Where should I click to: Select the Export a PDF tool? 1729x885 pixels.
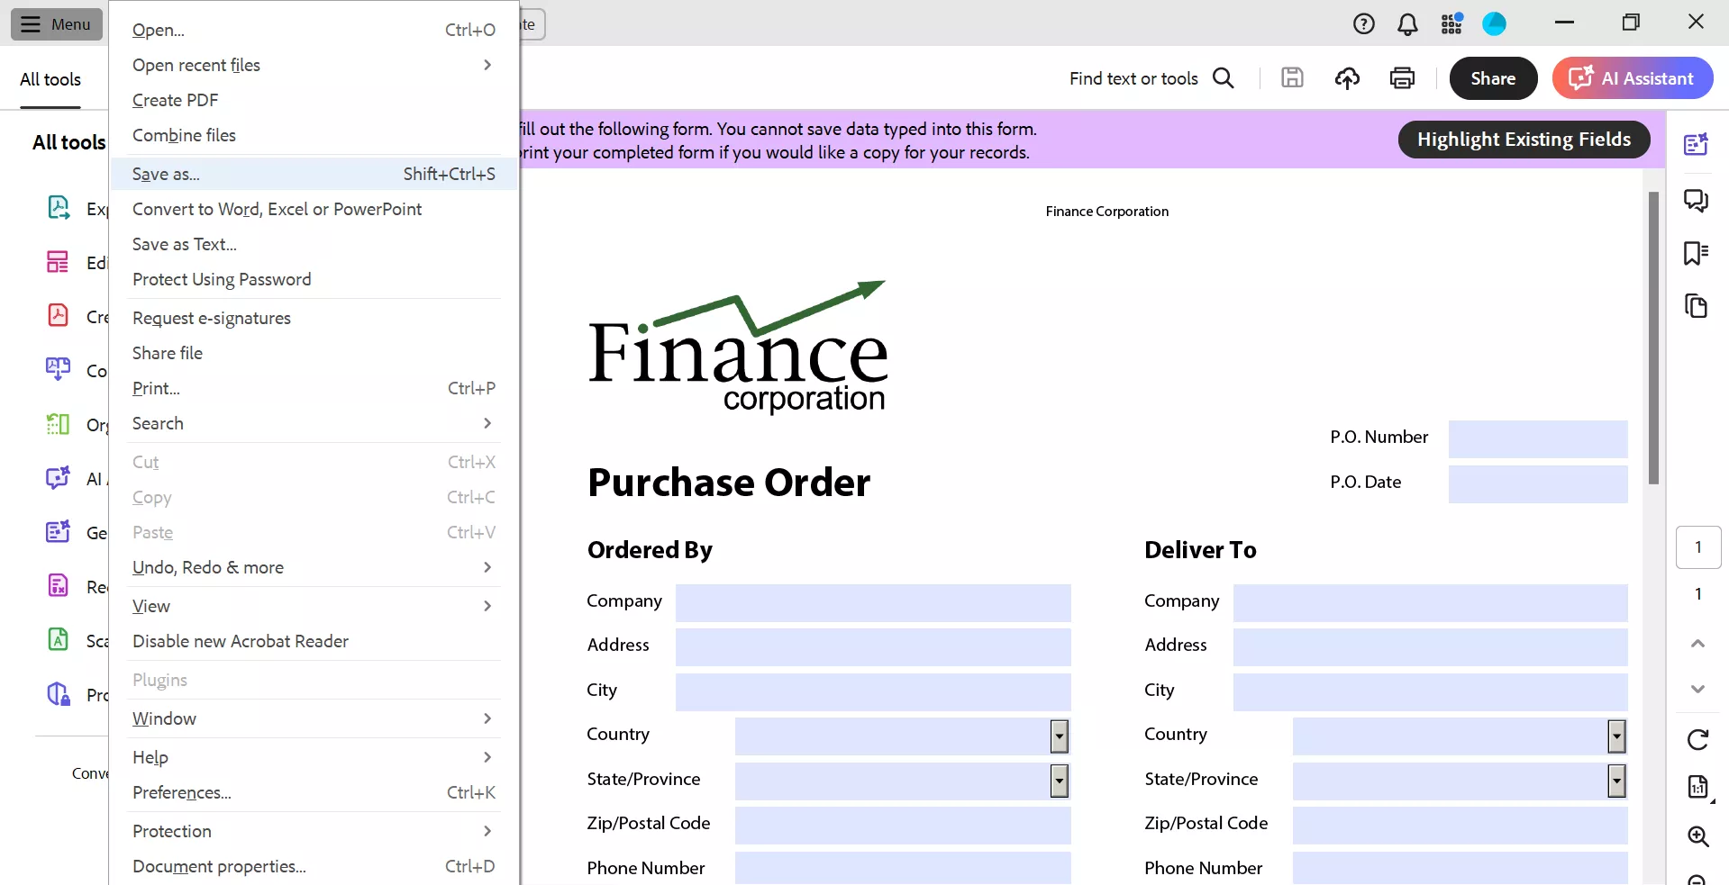(59, 207)
